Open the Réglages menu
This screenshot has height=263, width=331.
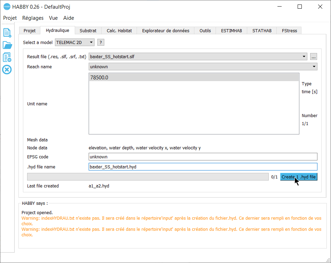[33, 18]
